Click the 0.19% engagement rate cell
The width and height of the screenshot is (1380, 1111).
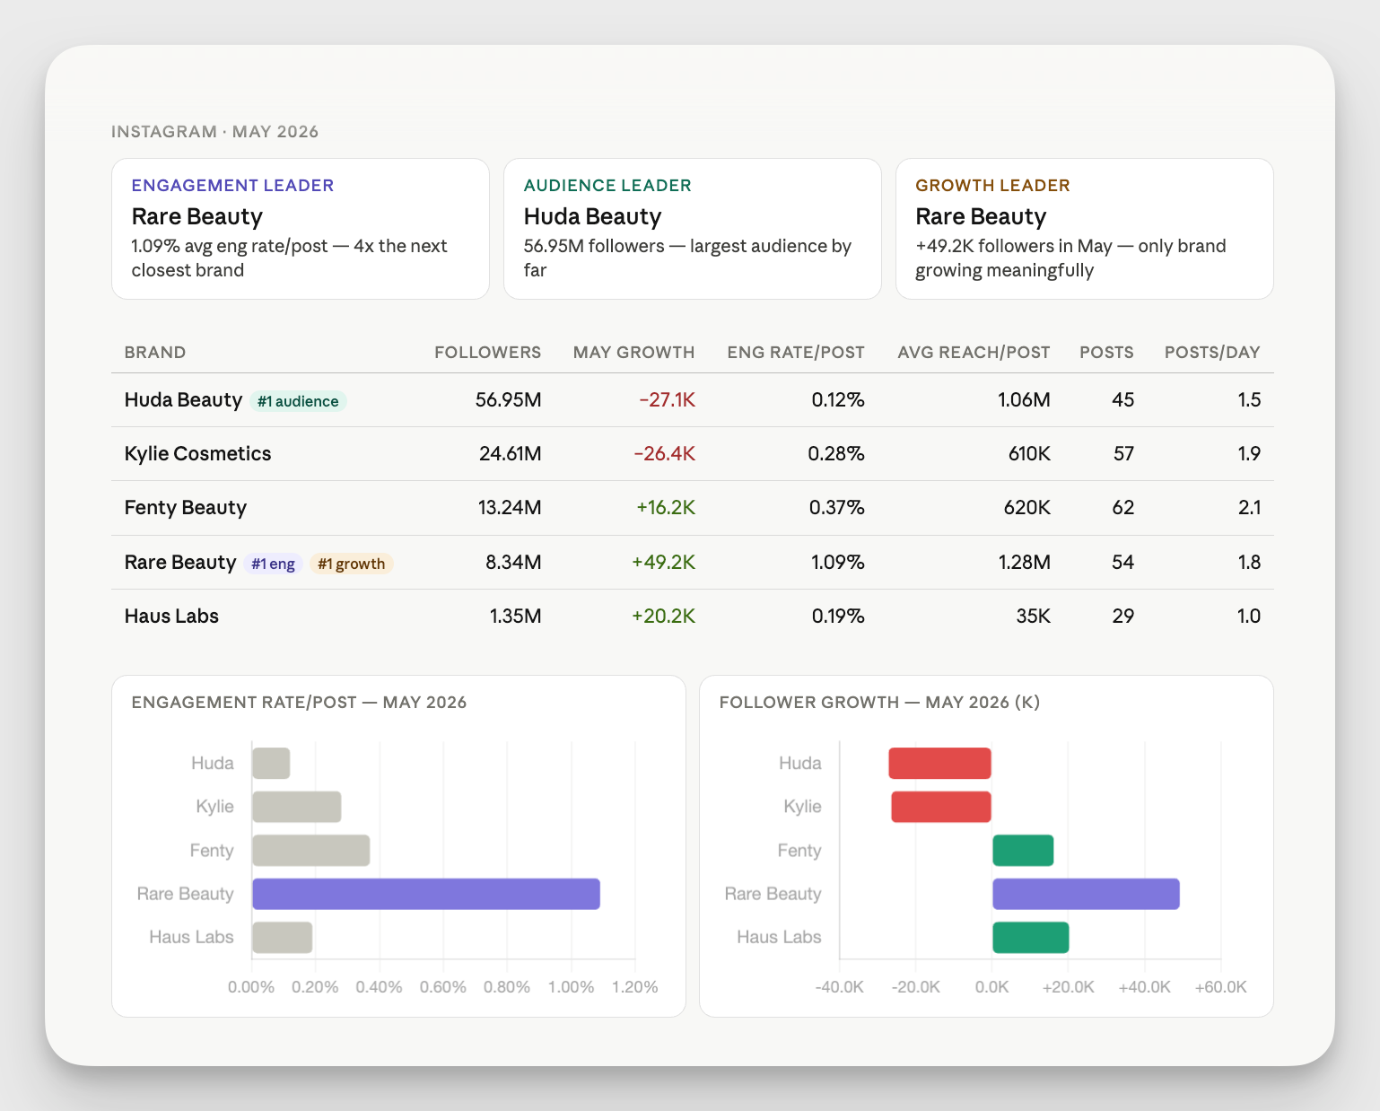point(838,617)
